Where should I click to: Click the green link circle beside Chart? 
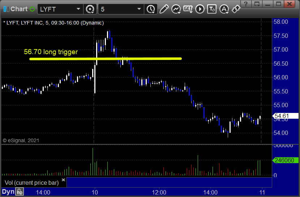32,9
